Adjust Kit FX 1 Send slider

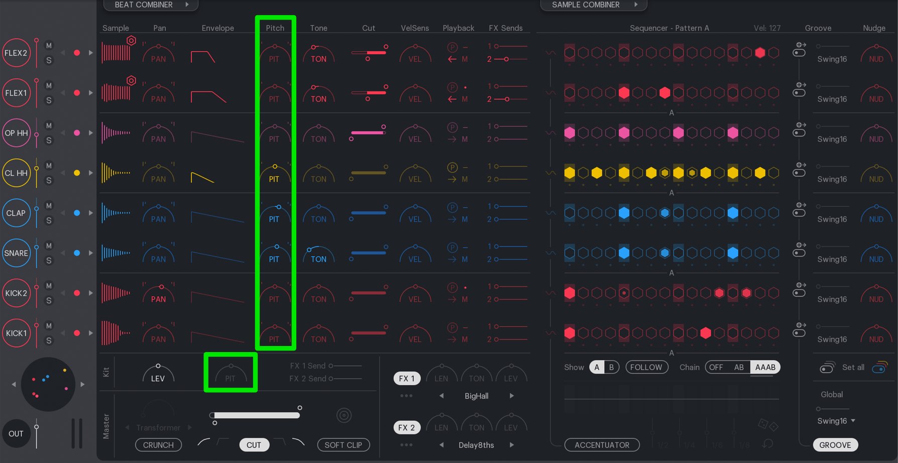345,366
